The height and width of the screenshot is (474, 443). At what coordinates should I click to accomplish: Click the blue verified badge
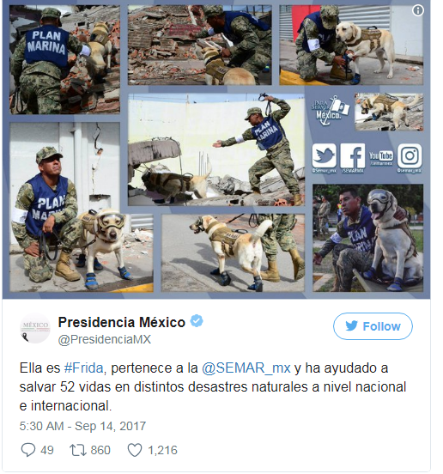(197, 321)
